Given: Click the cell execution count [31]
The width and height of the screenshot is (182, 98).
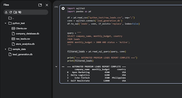Looking at the screenshot, I should click(56, 7).
